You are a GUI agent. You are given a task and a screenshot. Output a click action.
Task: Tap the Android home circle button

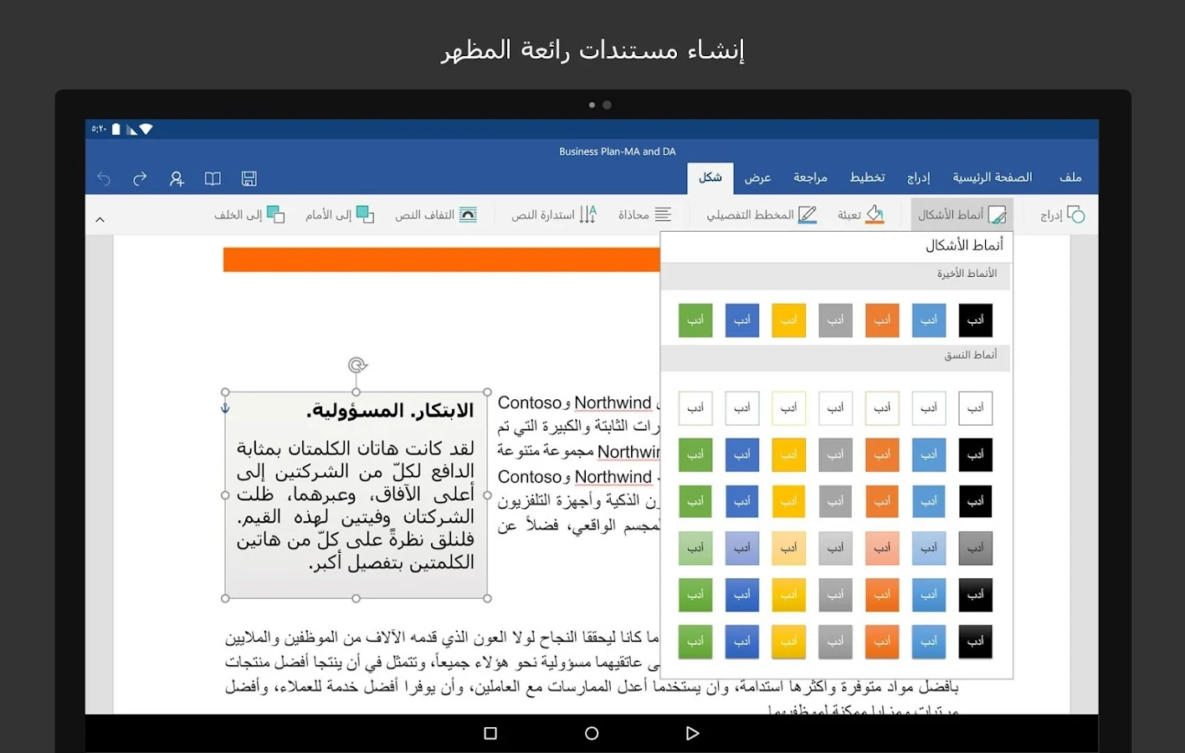[x=592, y=733]
